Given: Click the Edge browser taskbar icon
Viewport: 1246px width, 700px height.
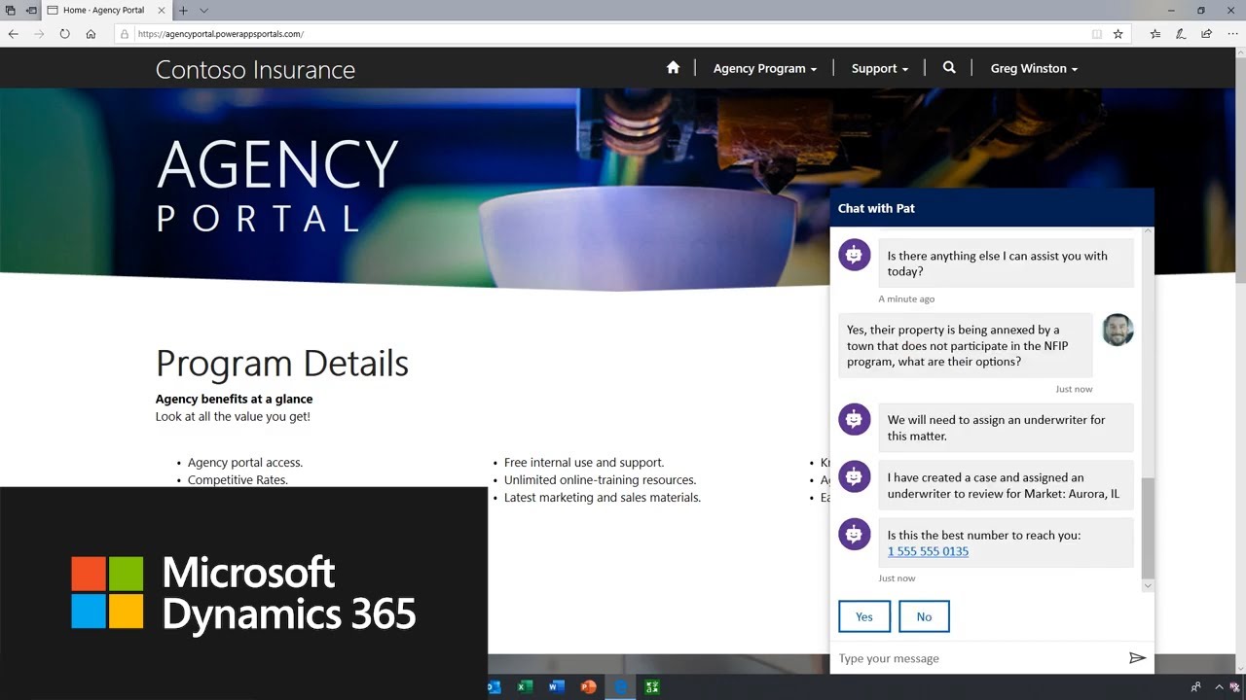Looking at the screenshot, I should pos(620,687).
